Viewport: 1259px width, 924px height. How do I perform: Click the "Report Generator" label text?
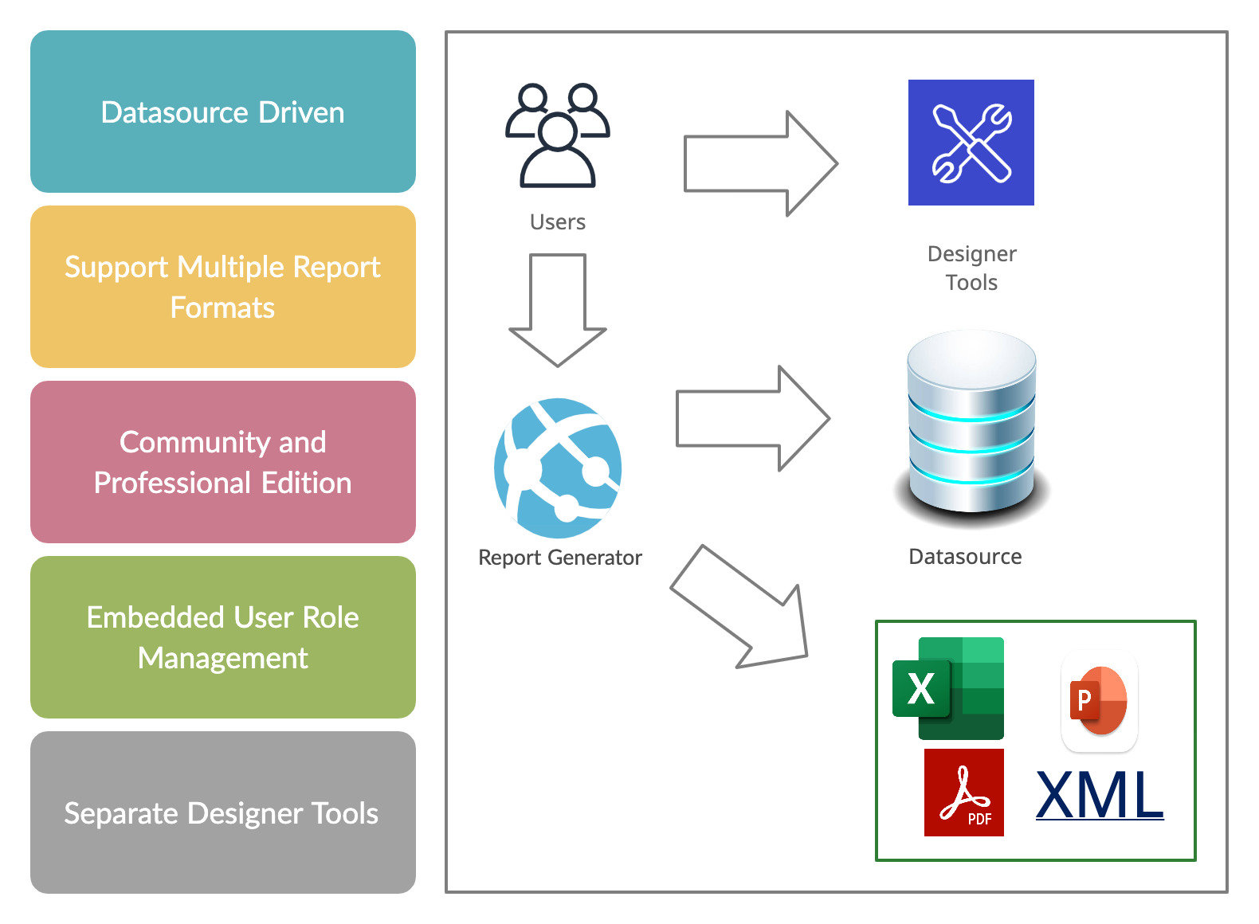[x=560, y=558]
